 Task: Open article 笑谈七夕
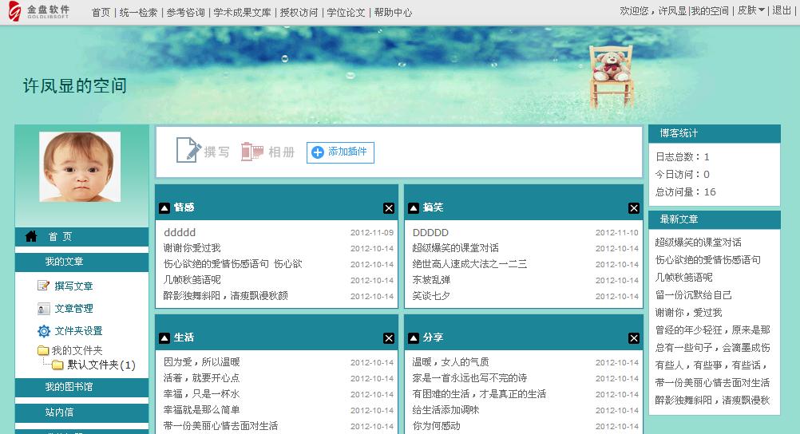tap(431, 295)
